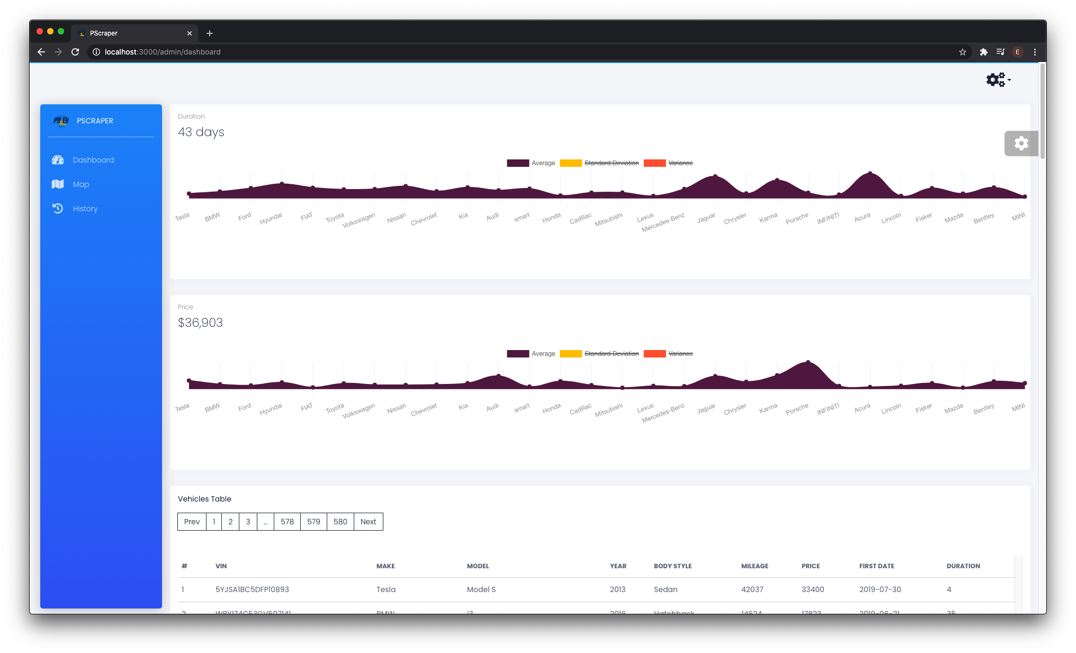Click the PScraper logo in sidebar
The height and width of the screenshot is (653, 1076).
coord(61,121)
